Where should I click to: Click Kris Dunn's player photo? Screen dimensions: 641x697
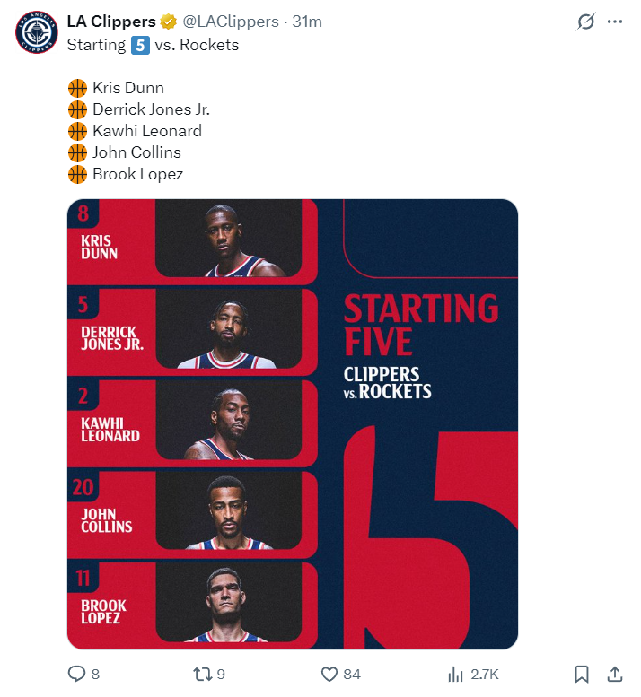(x=228, y=239)
